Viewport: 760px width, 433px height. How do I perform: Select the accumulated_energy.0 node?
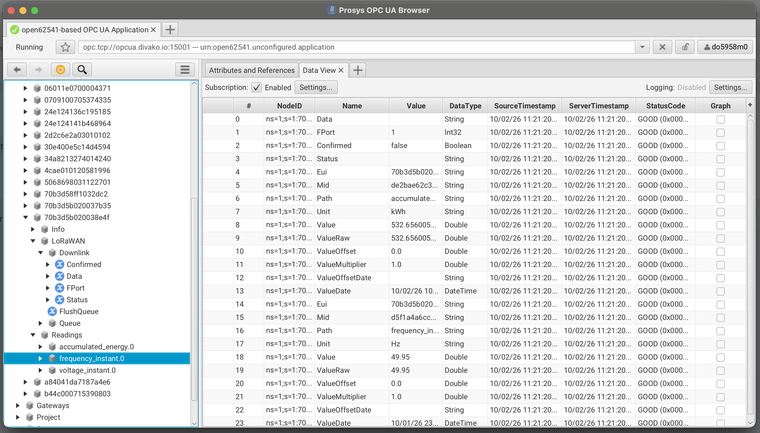click(x=96, y=346)
